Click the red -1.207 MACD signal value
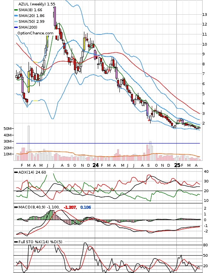The width and height of the screenshot is (218, 273). (70, 207)
